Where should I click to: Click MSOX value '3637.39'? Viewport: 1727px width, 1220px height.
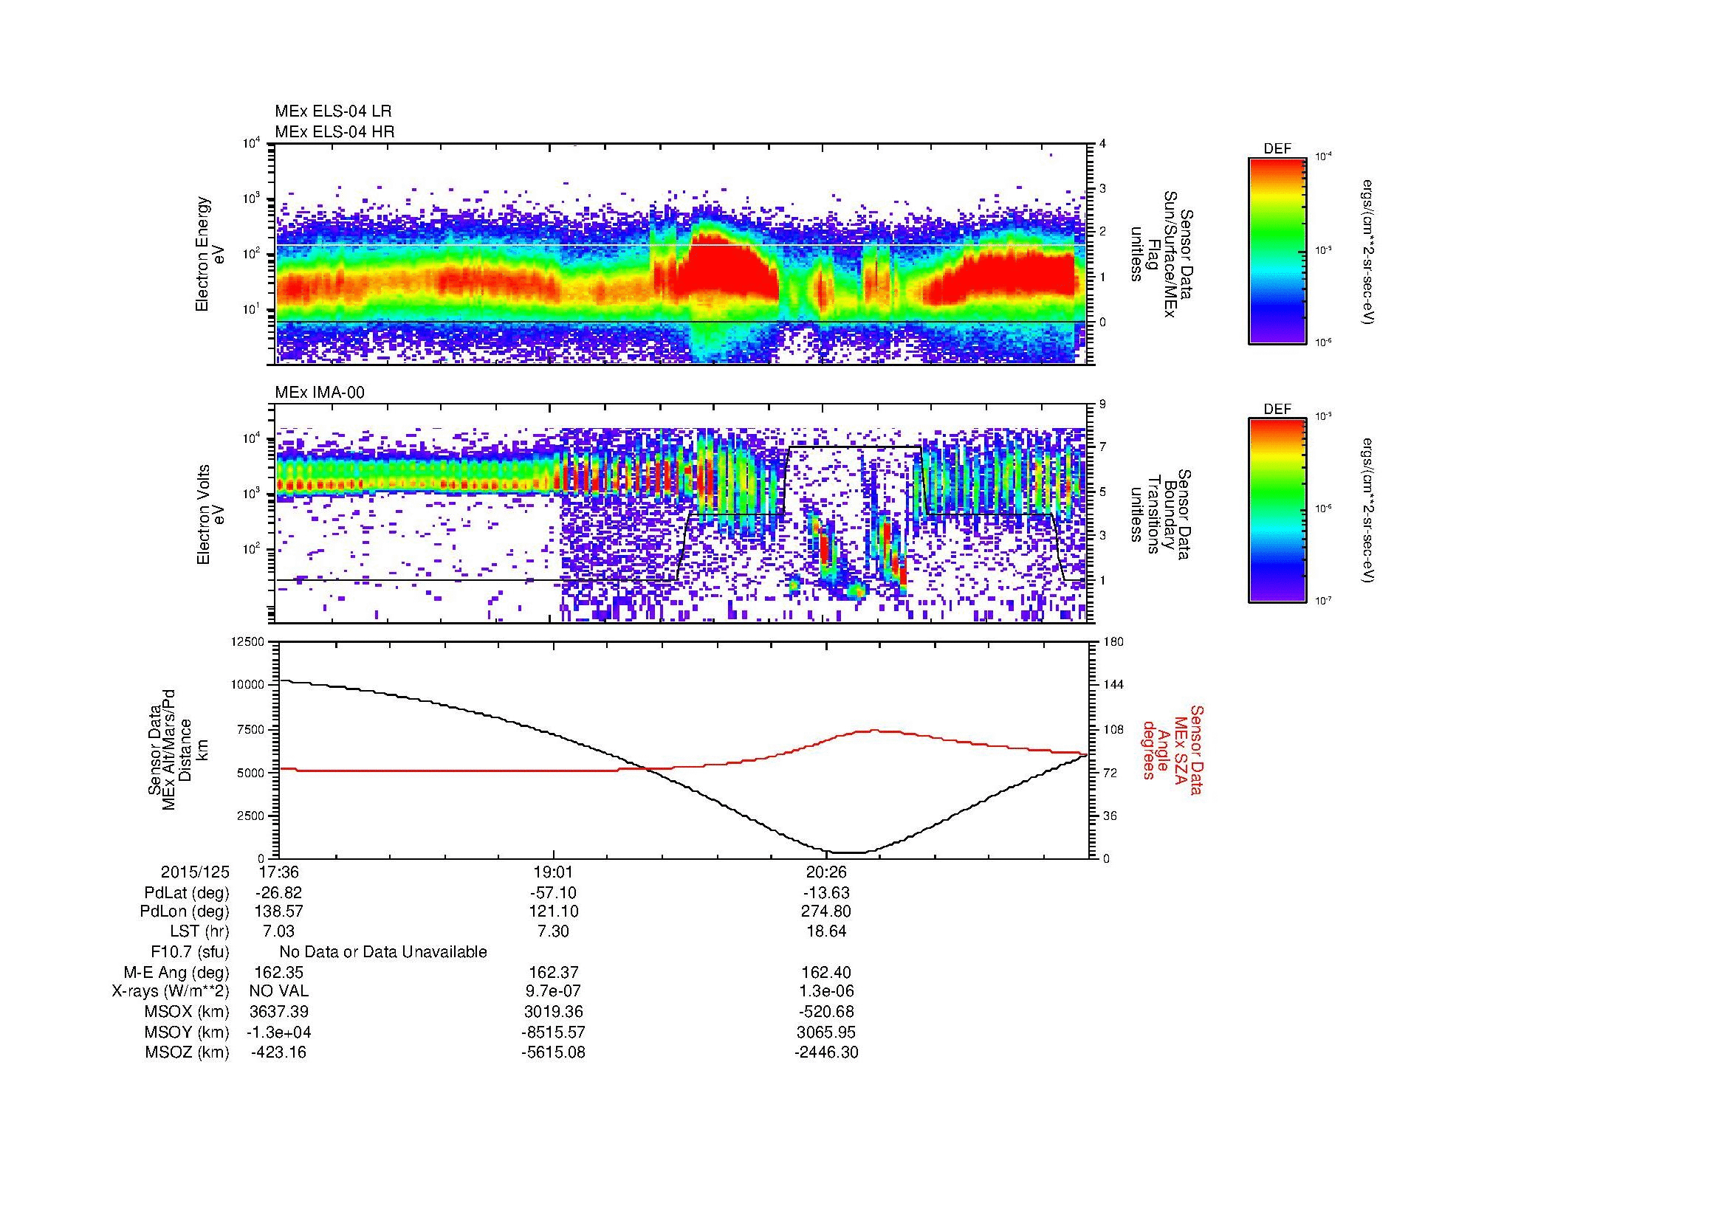point(278,1012)
